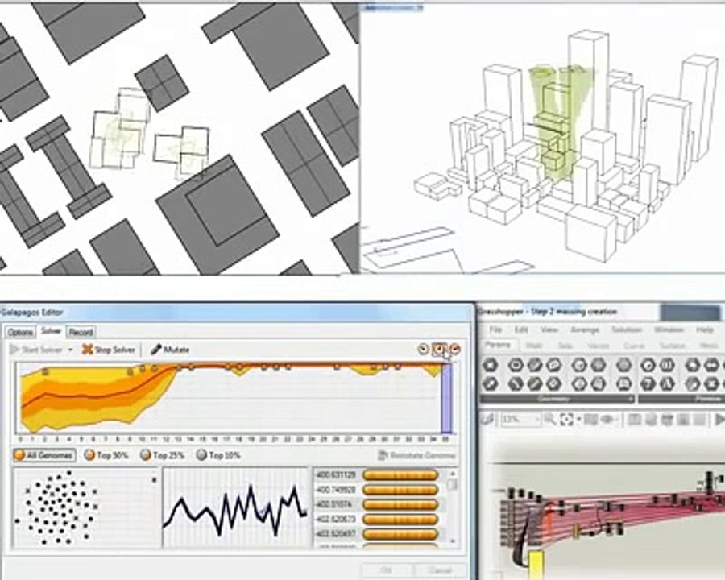
Task: Select the All Genomes display option
Action: [x=44, y=455]
